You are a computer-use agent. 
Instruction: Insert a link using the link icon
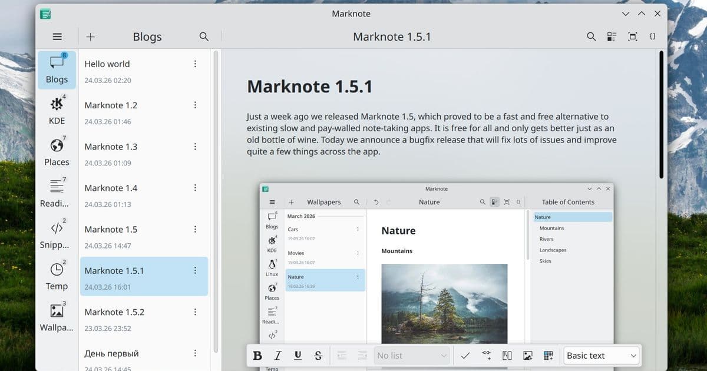coord(486,356)
